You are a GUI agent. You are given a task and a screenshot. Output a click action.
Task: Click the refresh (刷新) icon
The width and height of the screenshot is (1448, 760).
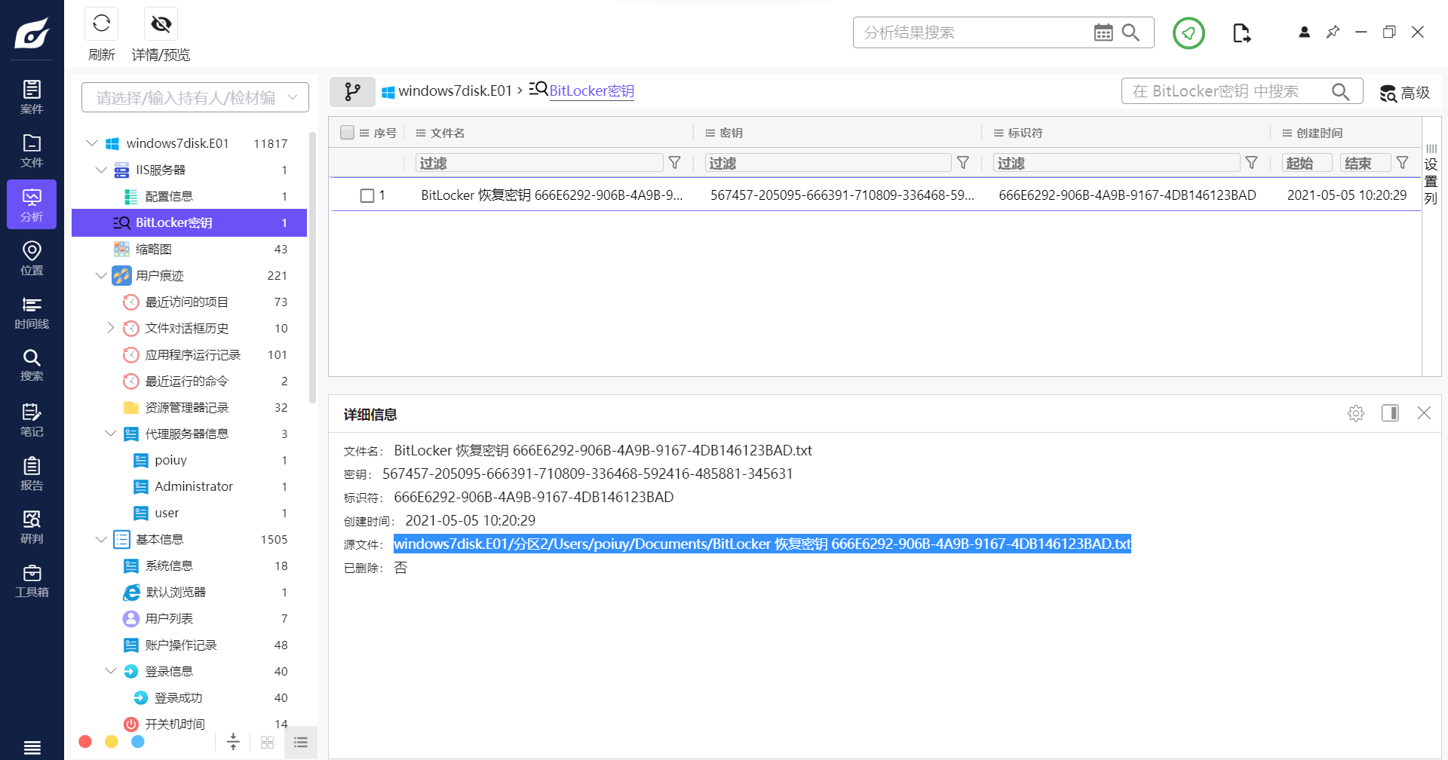pyautogui.click(x=101, y=24)
